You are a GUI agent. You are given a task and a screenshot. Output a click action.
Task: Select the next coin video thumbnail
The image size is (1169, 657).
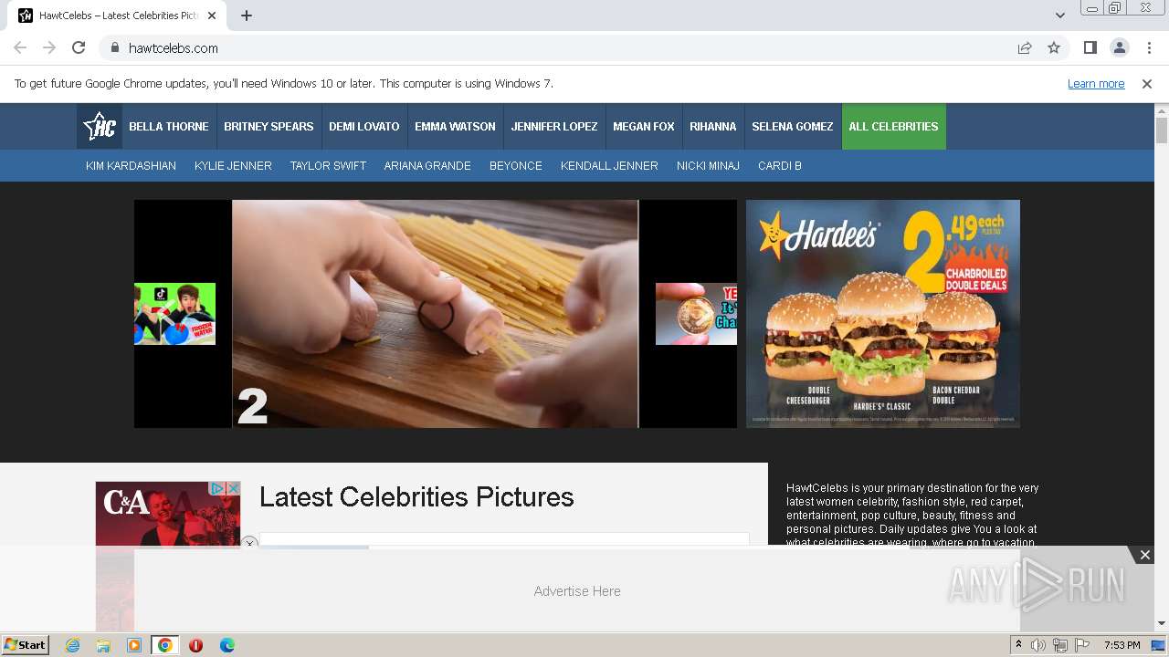tap(696, 314)
